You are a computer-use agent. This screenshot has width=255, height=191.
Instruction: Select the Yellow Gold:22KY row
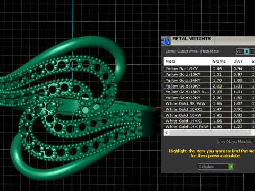pyautogui.click(x=209, y=98)
